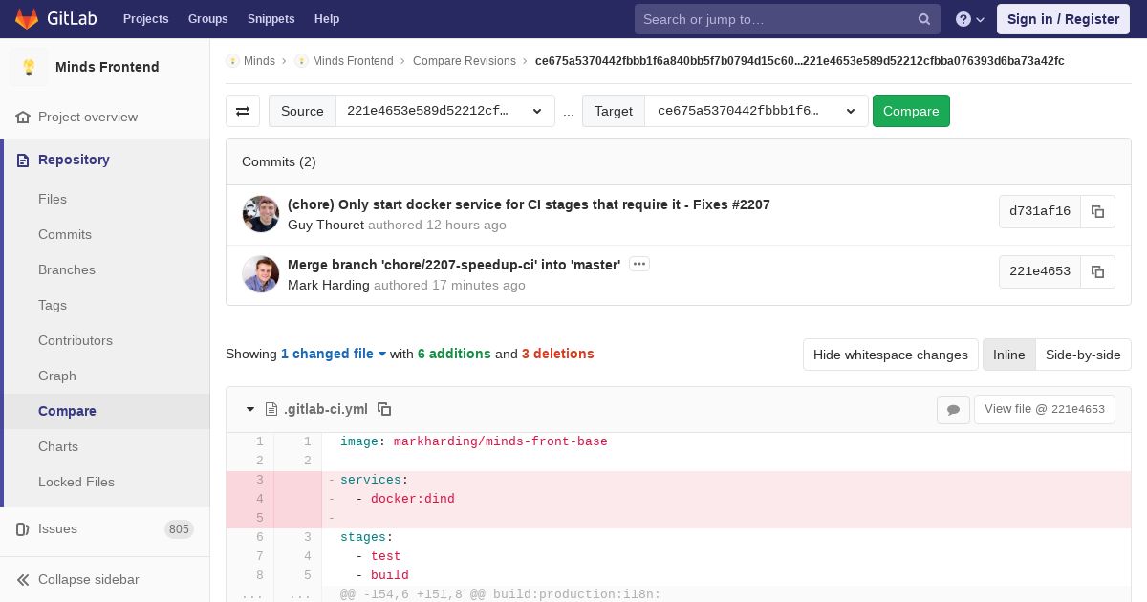Open the Snippets menu

pos(271,19)
